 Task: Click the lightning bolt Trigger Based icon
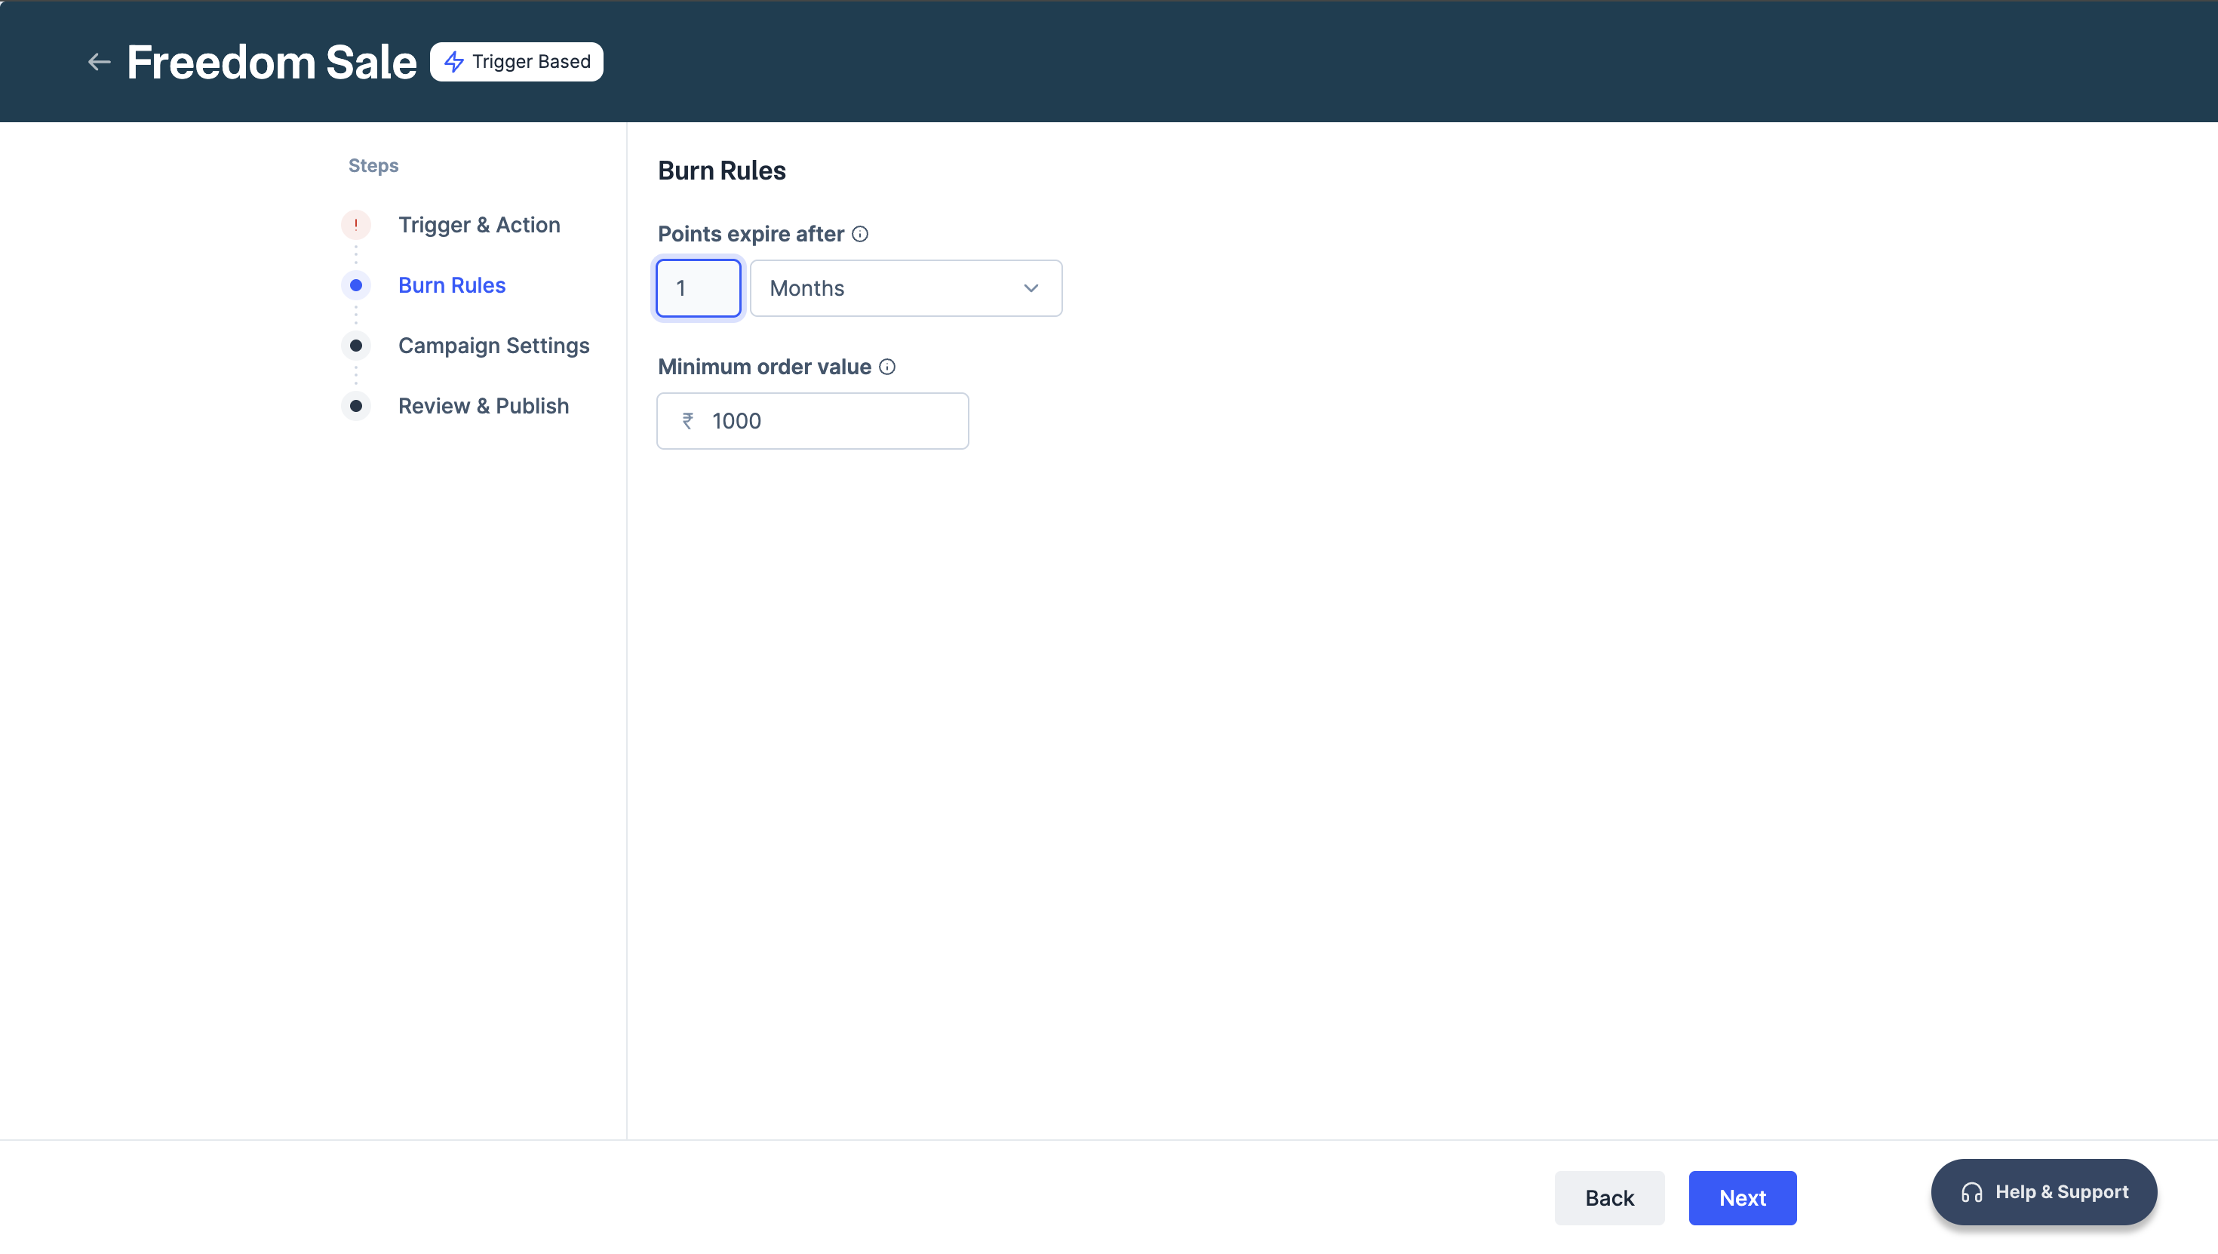[x=453, y=62]
